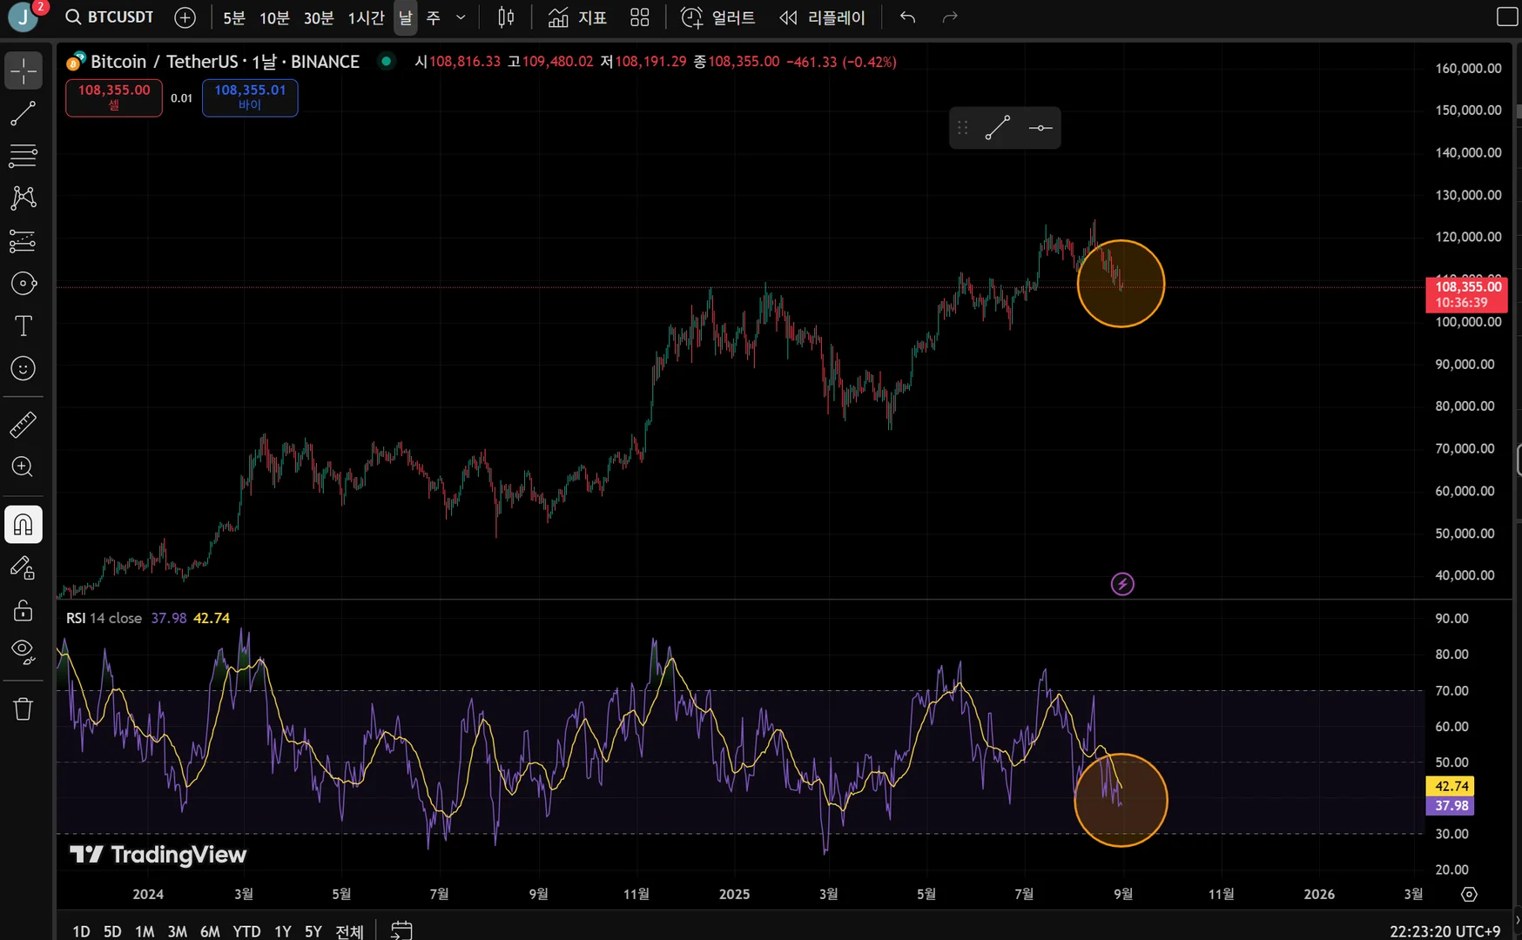
Task: Open the go to date calendar
Action: coord(401,930)
